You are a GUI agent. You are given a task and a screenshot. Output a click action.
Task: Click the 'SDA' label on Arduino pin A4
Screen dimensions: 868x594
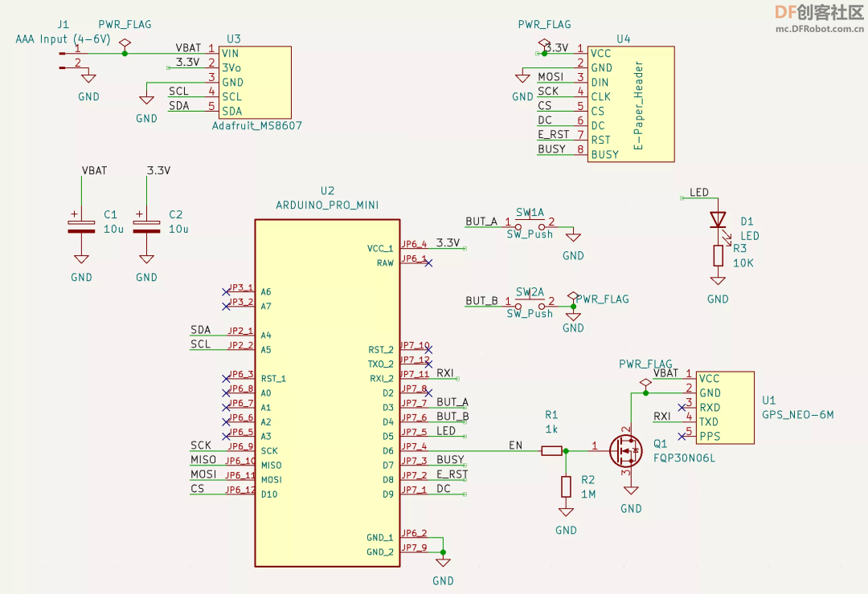coord(200,330)
